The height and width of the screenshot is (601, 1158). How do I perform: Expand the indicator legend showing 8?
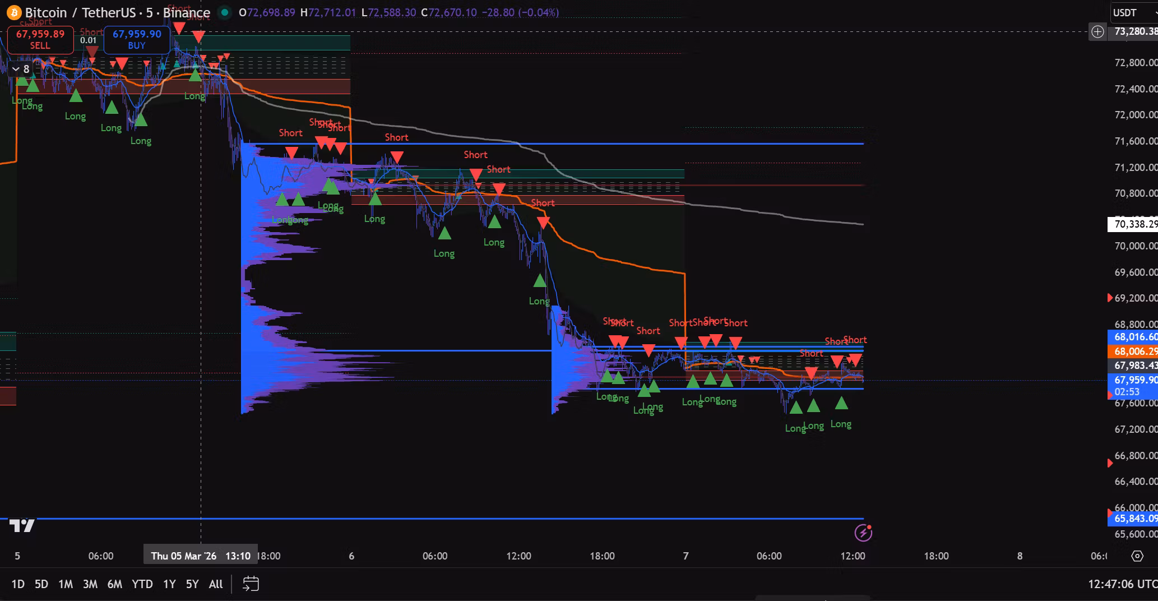[x=21, y=69]
